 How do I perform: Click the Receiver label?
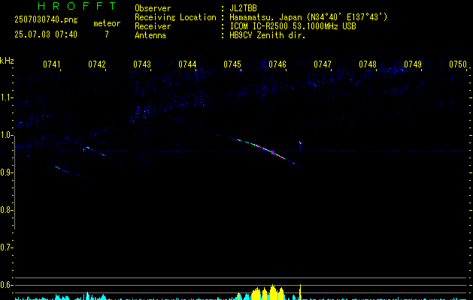[x=153, y=26]
